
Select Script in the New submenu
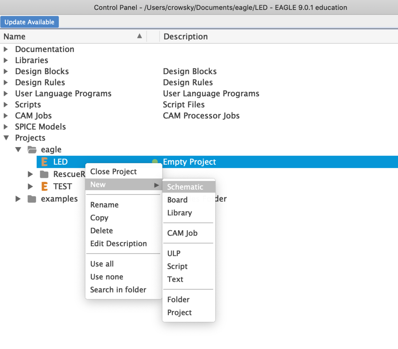pos(189,266)
